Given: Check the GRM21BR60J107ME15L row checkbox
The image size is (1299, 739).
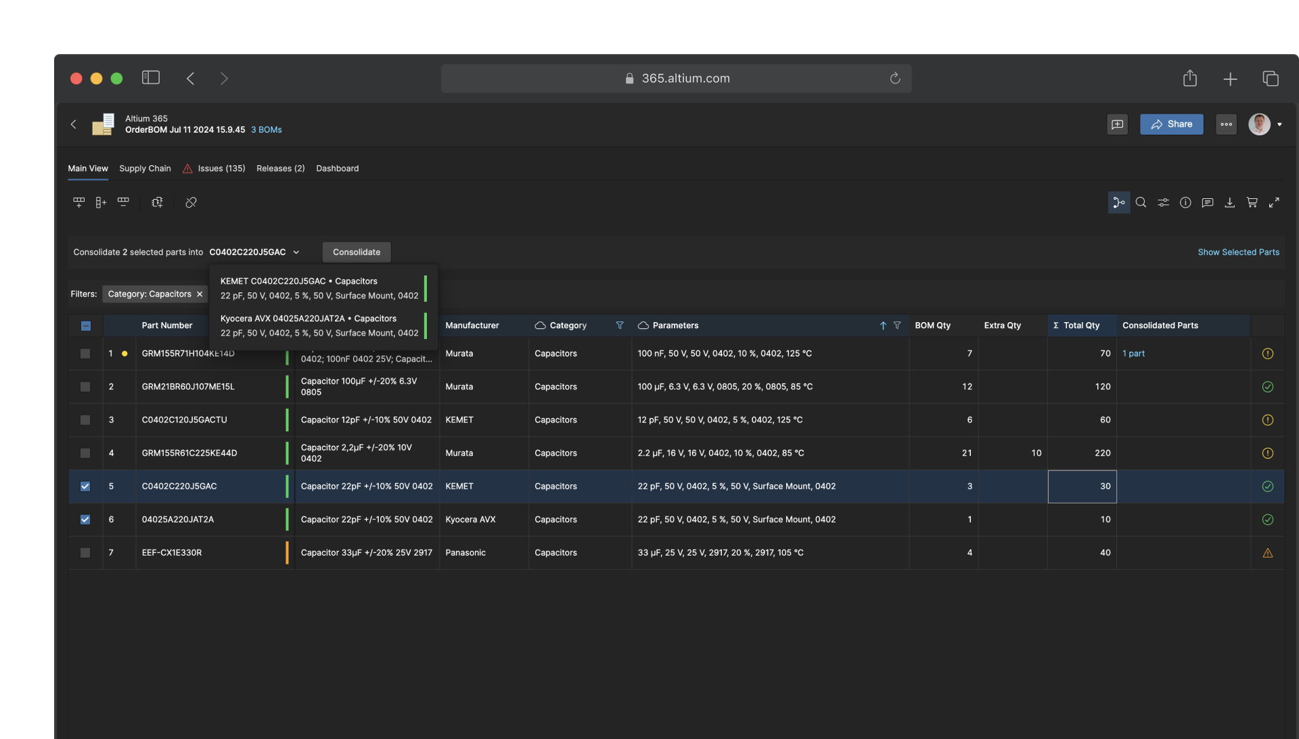Looking at the screenshot, I should 85,386.
